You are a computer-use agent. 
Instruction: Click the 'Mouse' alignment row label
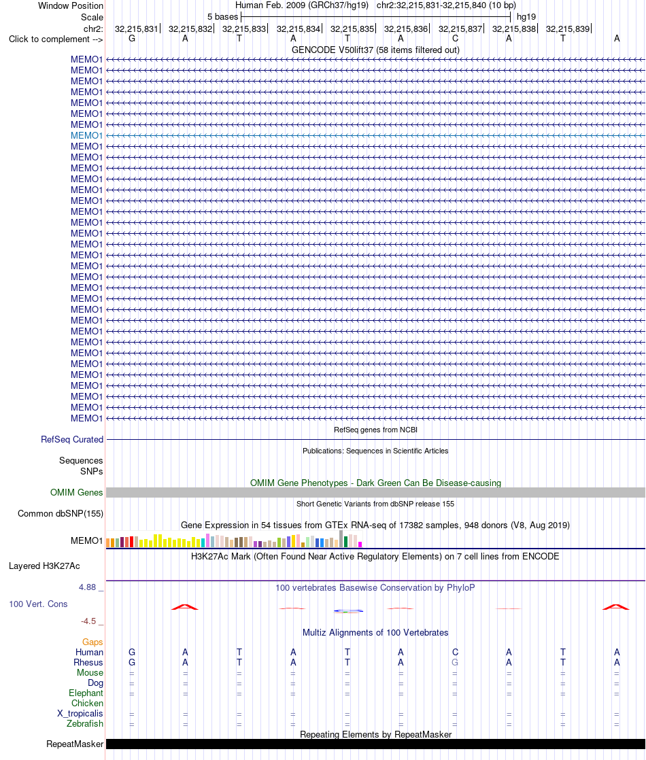(90, 673)
